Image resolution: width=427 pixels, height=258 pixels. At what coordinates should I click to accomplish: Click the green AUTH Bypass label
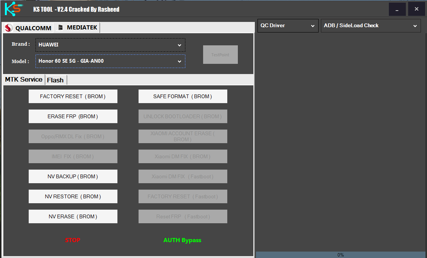click(182, 240)
